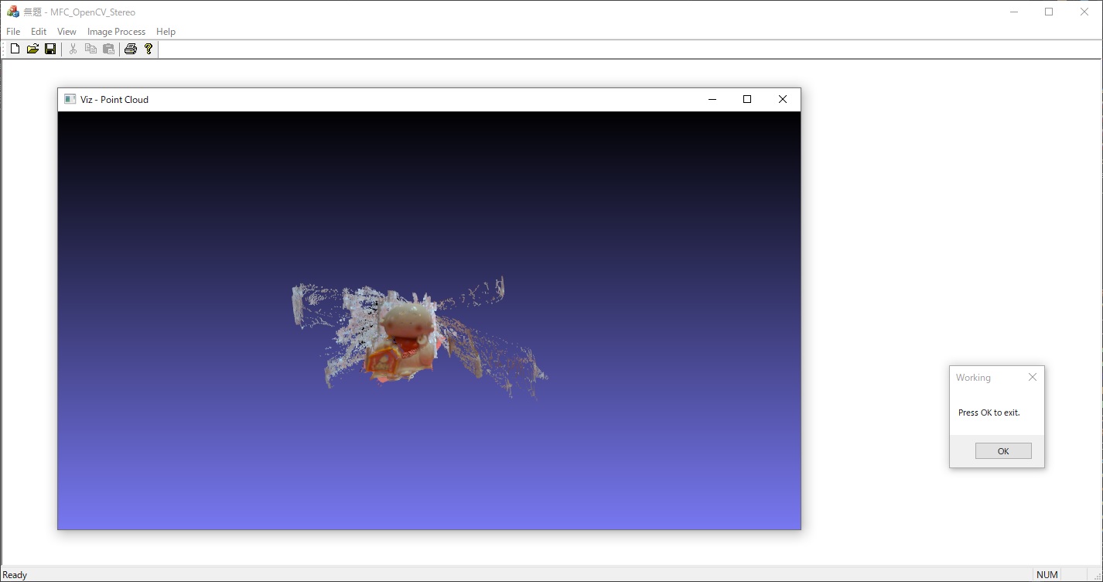Click the MFC app icon in title bar
The width and height of the screenshot is (1103, 582).
click(x=12, y=12)
